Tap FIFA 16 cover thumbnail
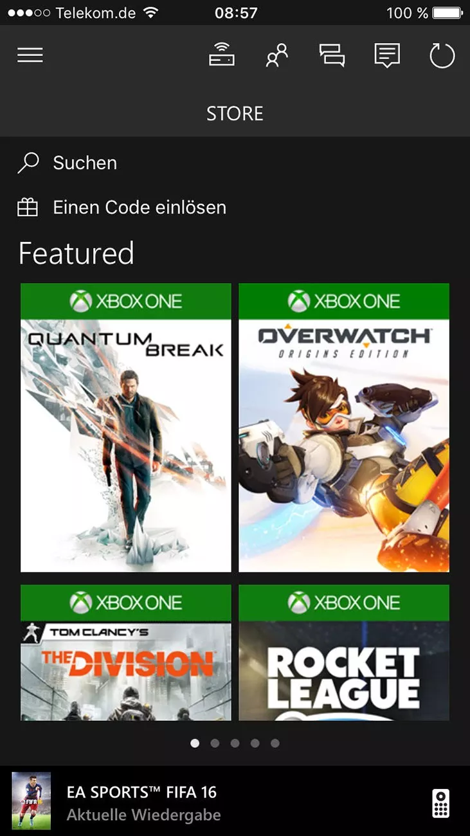 pyautogui.click(x=31, y=801)
